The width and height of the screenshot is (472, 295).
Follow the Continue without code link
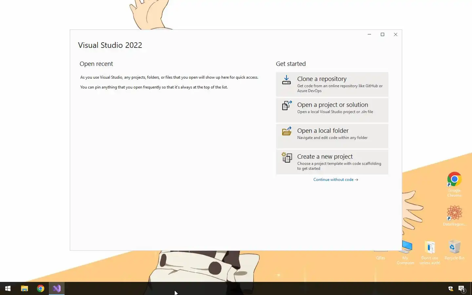[x=336, y=180]
